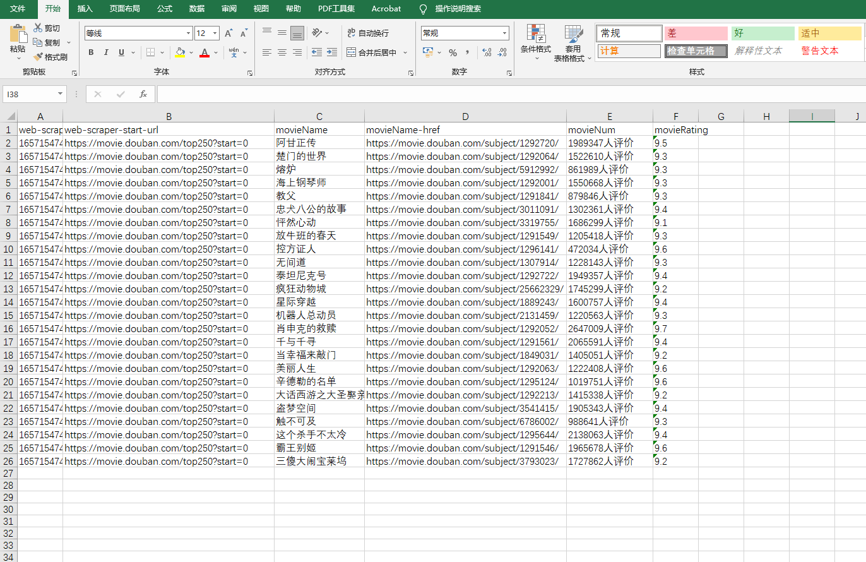
Task: Apply the 警告文本 warning text style
Action: [829, 51]
